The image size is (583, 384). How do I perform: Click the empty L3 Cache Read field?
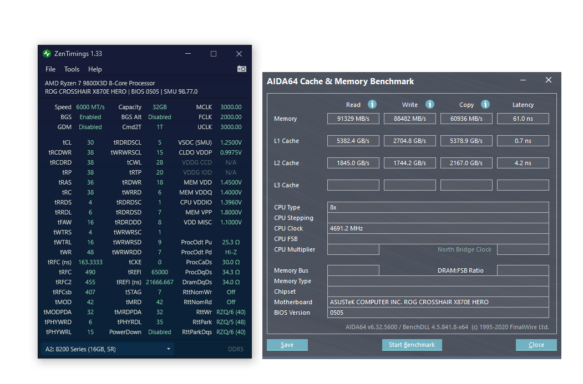(x=353, y=185)
